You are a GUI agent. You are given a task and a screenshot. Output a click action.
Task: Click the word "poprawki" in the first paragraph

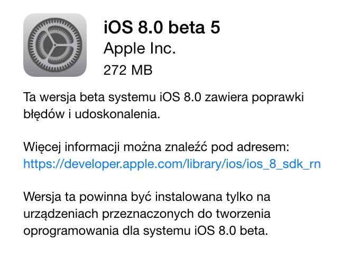(278, 98)
